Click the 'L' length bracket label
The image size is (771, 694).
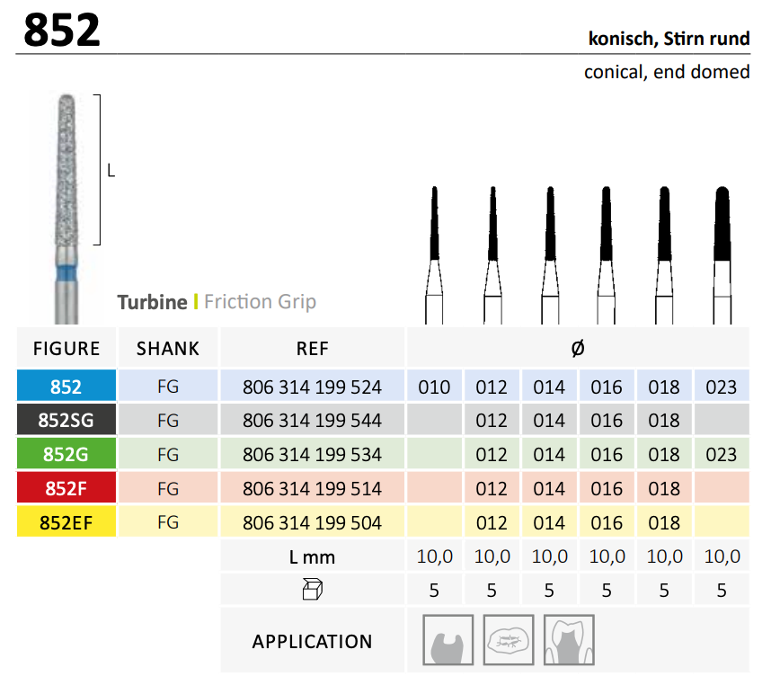point(111,170)
